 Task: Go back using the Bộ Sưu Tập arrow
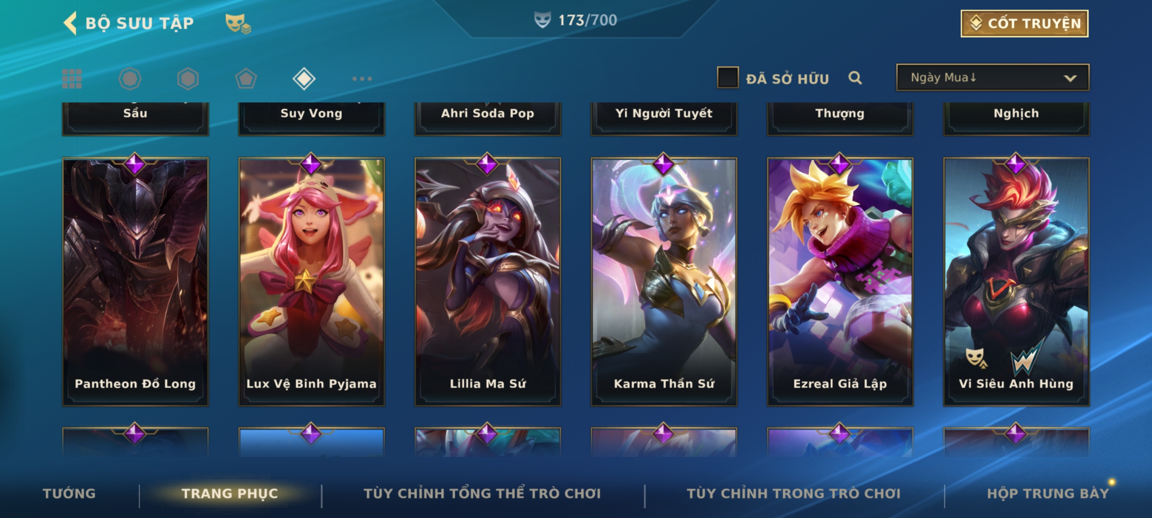click(x=71, y=23)
